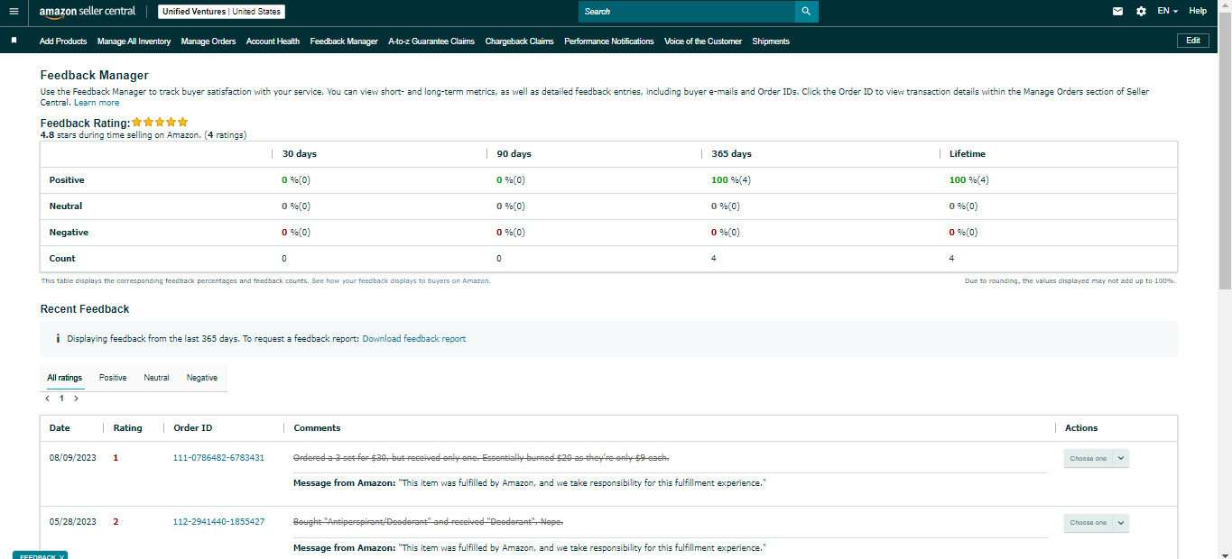1232x559 pixels.
Task: Go to next feedback page arrow
Action: (x=76, y=398)
